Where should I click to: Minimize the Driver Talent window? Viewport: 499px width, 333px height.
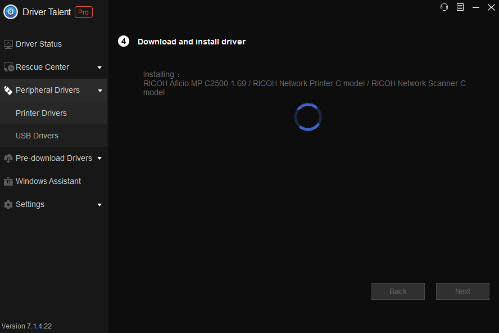click(476, 7)
